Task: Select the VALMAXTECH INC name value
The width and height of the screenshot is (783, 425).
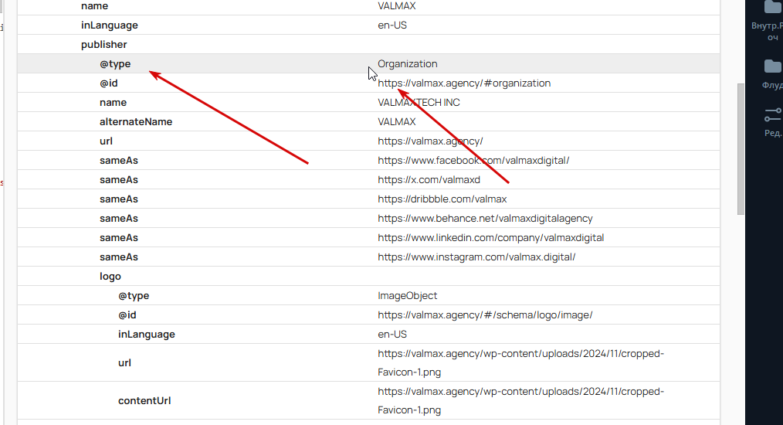Action: point(419,103)
